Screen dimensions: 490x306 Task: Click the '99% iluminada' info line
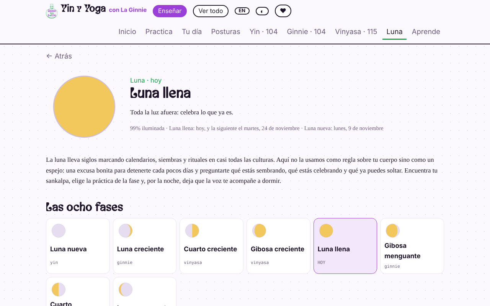click(256, 129)
